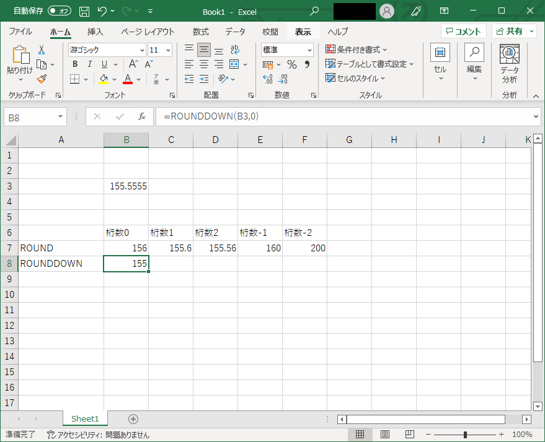Decrease decimal places icon
The width and height of the screenshot is (545, 442).
coord(283,79)
